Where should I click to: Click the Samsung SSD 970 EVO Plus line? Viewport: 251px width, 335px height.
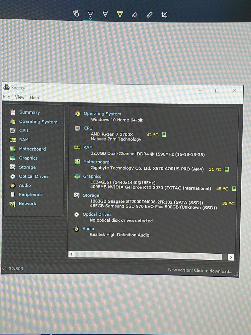coord(153,207)
